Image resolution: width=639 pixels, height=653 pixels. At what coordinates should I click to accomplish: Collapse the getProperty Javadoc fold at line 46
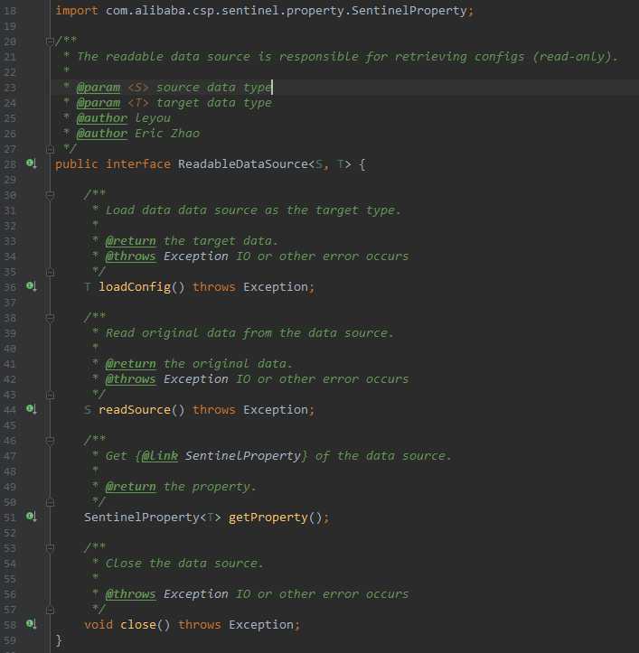coord(50,441)
